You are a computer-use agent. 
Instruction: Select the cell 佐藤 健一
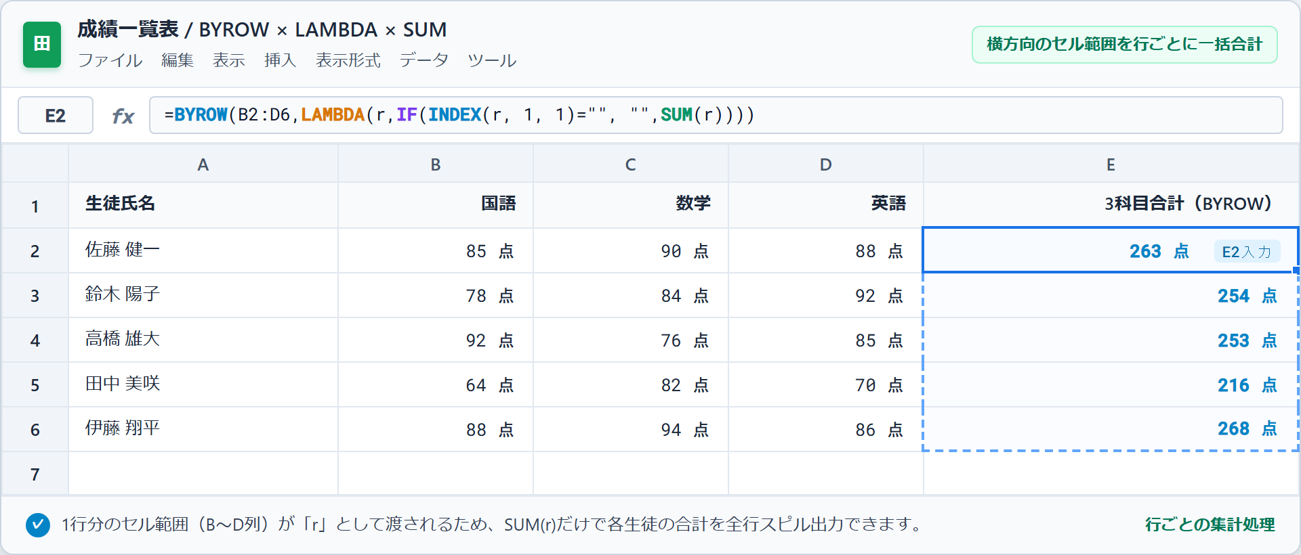tap(203, 250)
